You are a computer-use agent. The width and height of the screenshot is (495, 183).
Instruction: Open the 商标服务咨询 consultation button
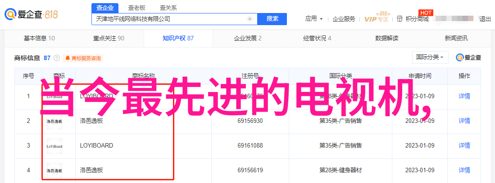(83, 58)
